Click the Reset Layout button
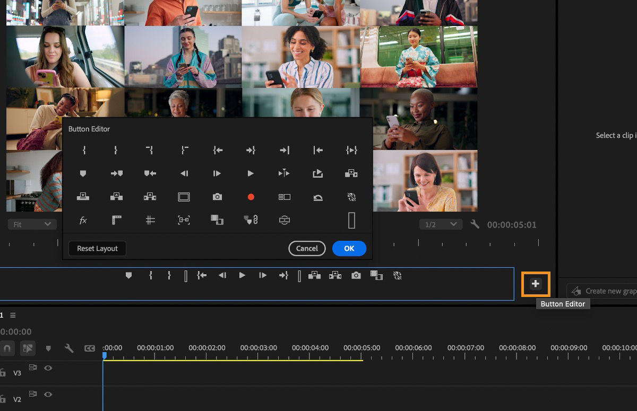This screenshot has width=637, height=411. (97, 248)
